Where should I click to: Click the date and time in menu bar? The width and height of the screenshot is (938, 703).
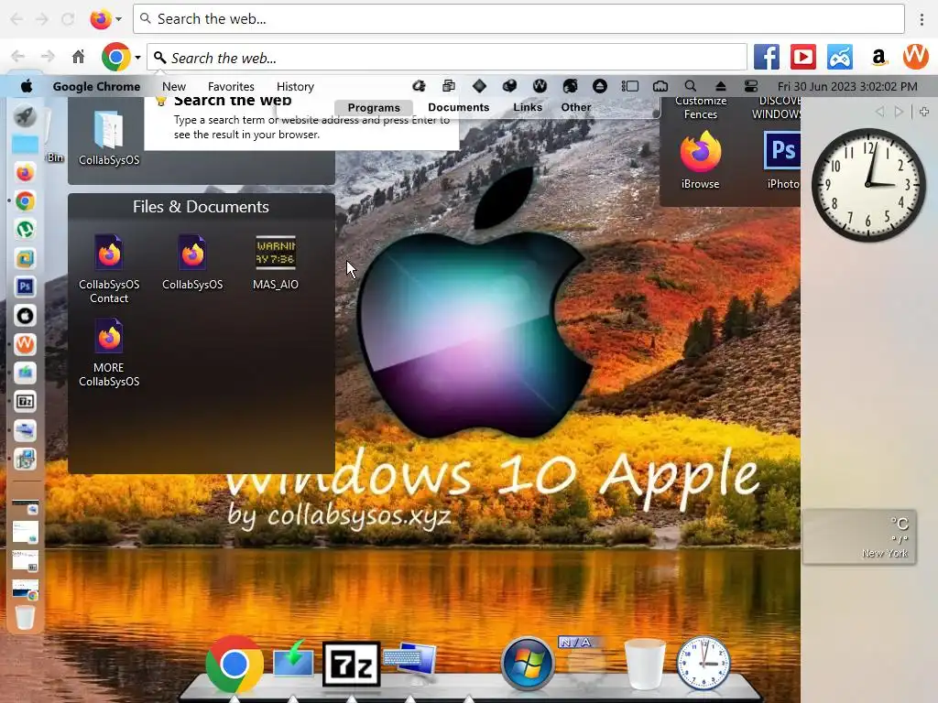click(x=847, y=86)
